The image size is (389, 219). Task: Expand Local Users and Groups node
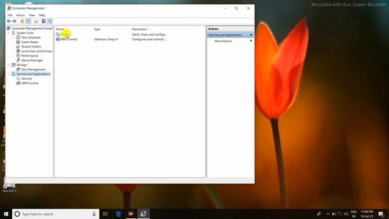[13, 51]
